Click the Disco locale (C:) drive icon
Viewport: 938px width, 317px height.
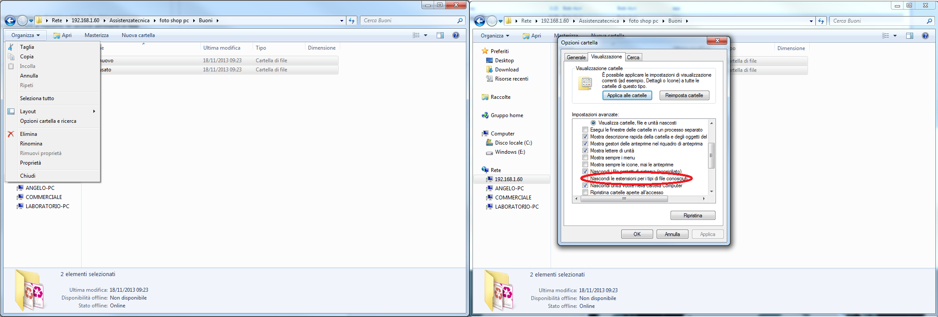point(490,143)
